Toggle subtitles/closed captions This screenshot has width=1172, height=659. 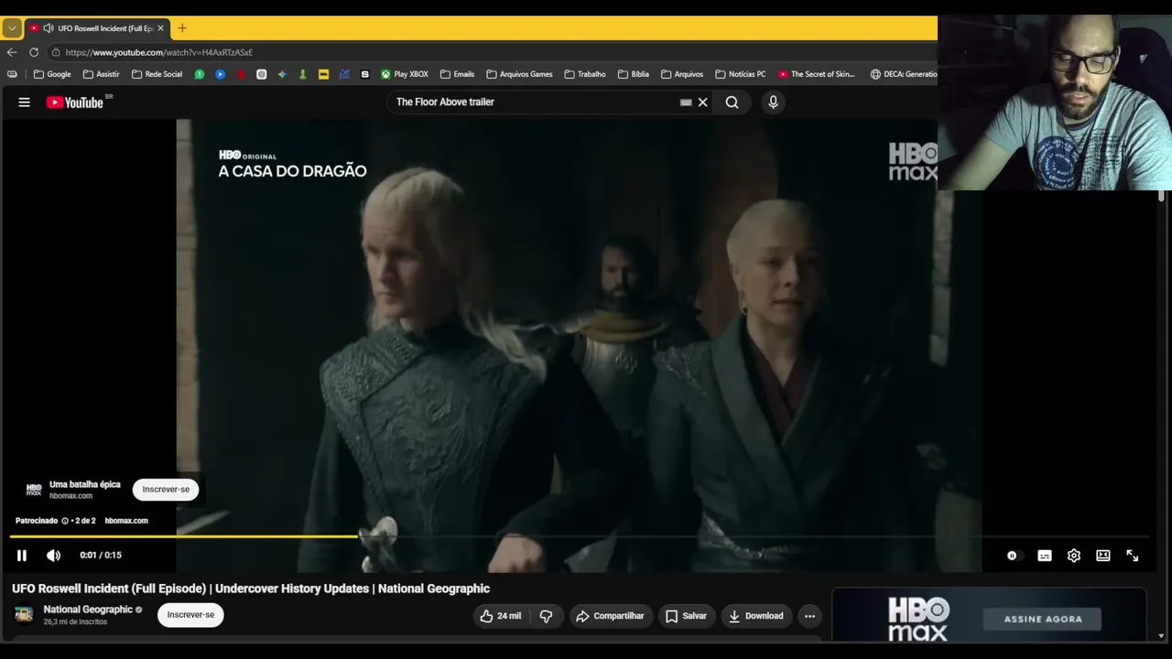click(x=1045, y=556)
